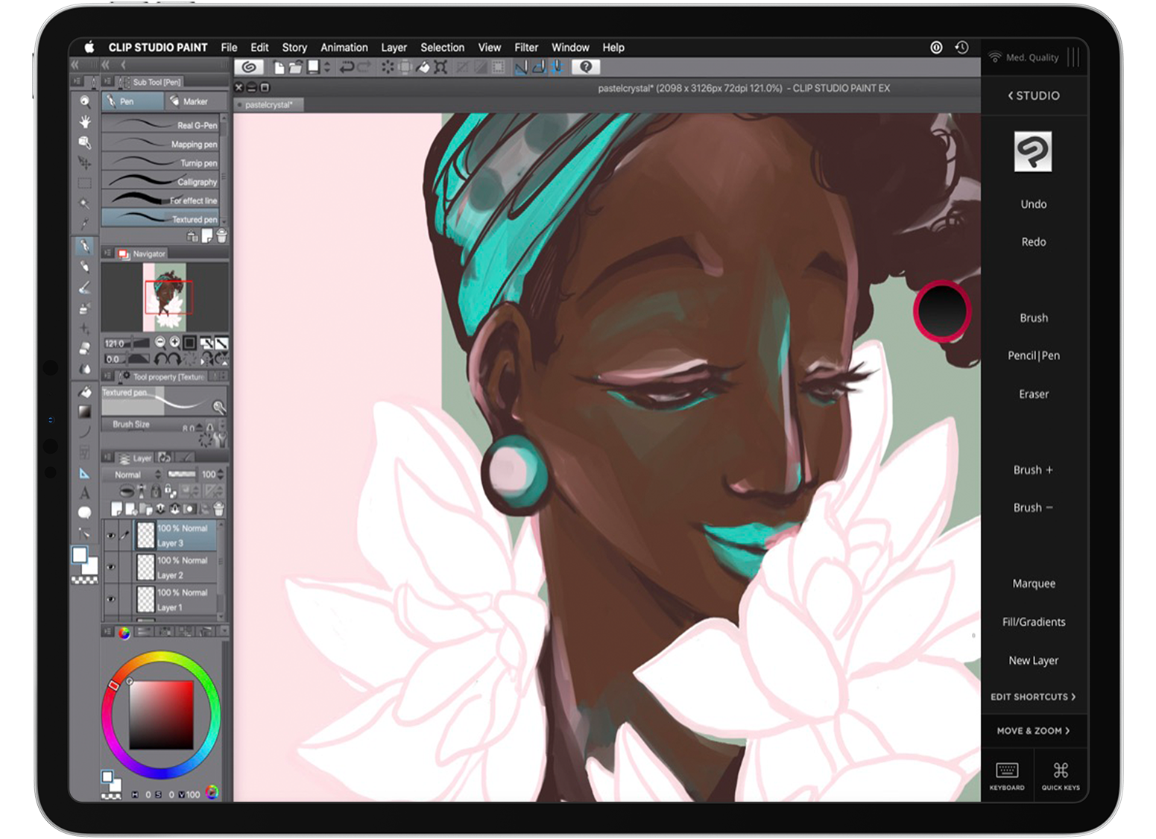Viewport: 1156px width, 839px height.
Task: Select the Auto select magic wand tool
Action: pos(85,203)
